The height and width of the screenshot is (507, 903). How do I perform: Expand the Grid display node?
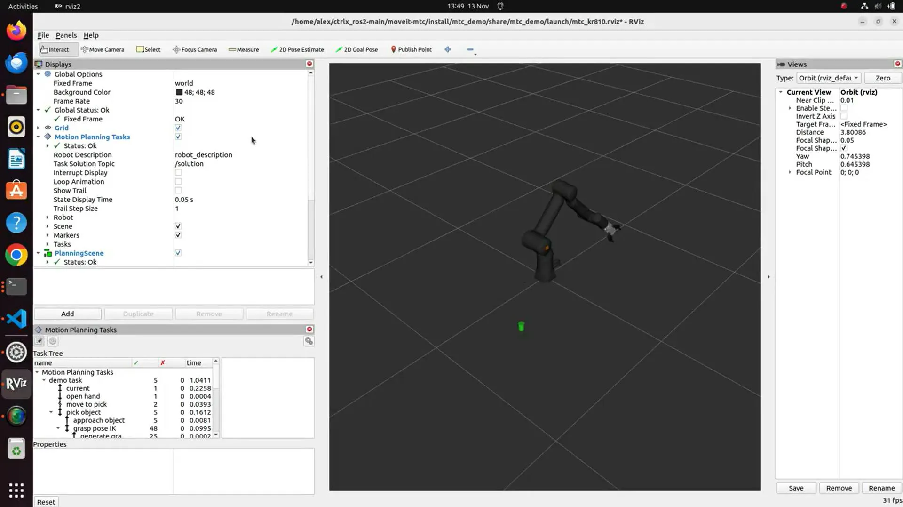(38, 128)
